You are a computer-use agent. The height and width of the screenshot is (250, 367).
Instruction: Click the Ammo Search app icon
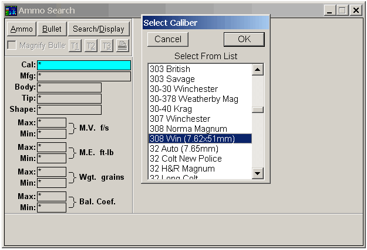pos(11,11)
